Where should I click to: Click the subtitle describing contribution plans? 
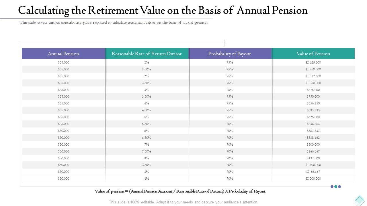coord(114,23)
